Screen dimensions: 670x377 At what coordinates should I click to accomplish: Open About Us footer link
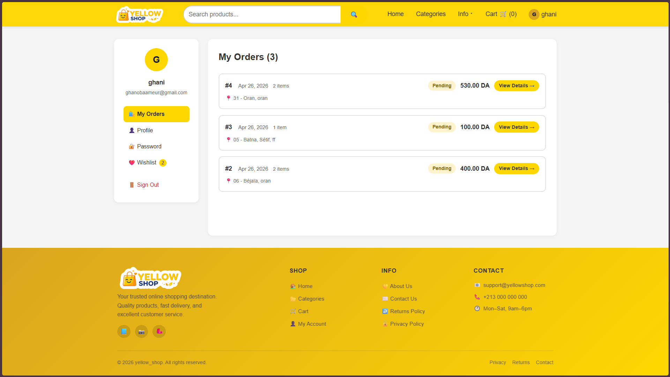click(x=401, y=286)
